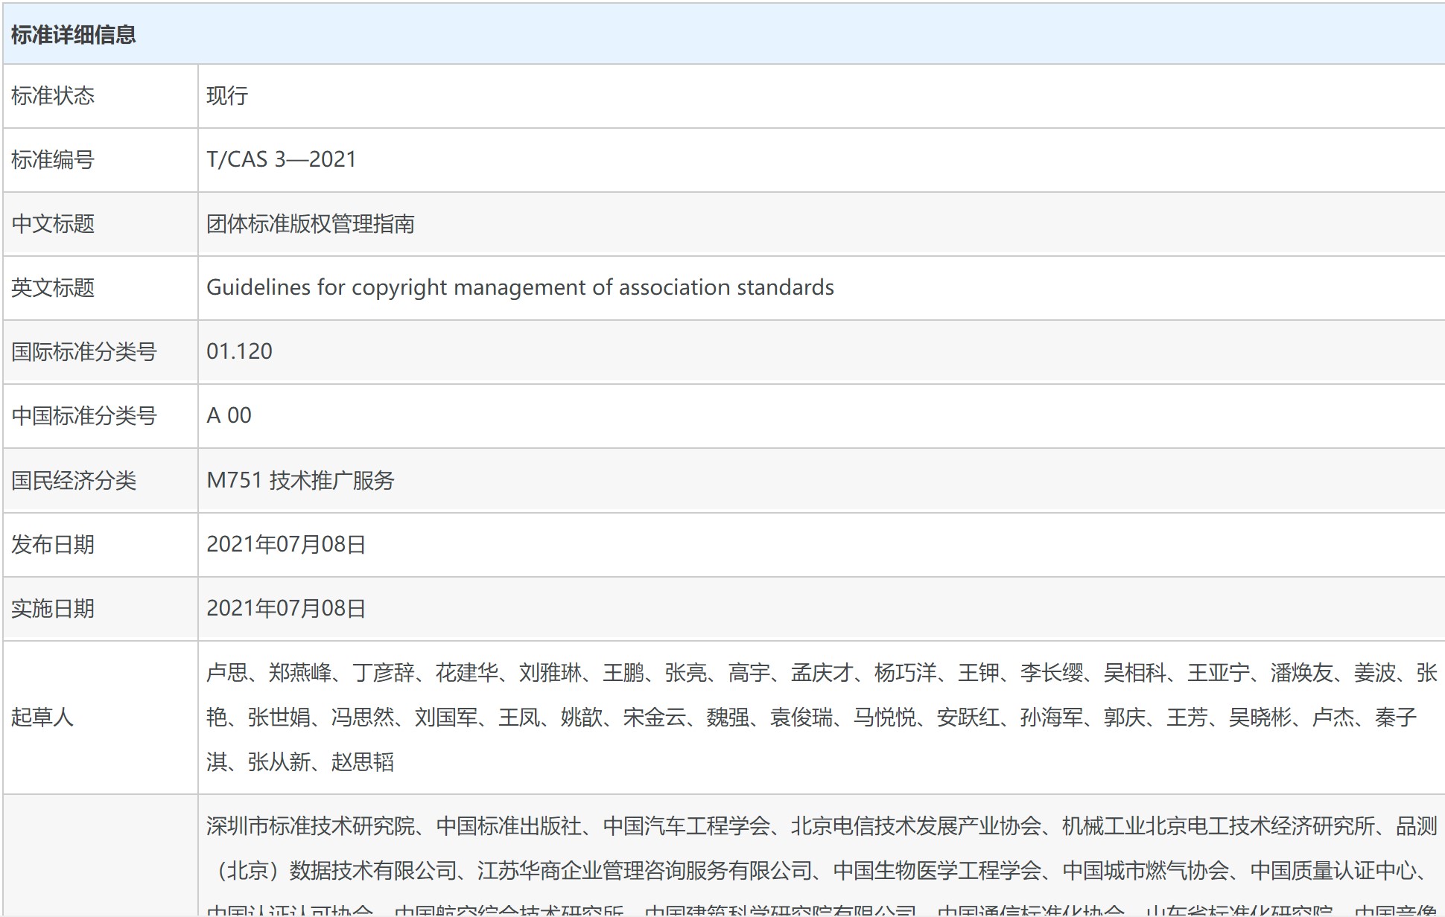Click the 起草人 label
The image size is (1445, 917).
[x=42, y=718]
